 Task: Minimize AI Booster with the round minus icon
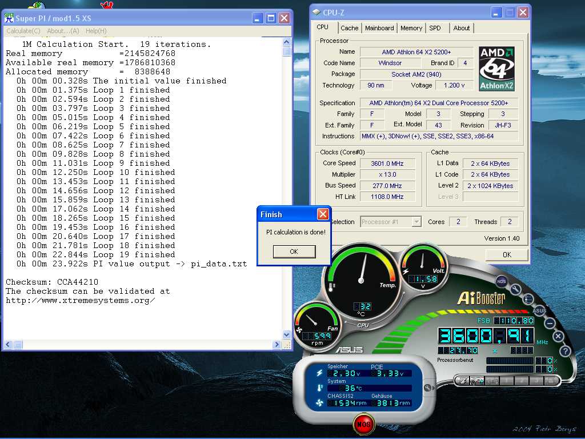tap(550, 322)
